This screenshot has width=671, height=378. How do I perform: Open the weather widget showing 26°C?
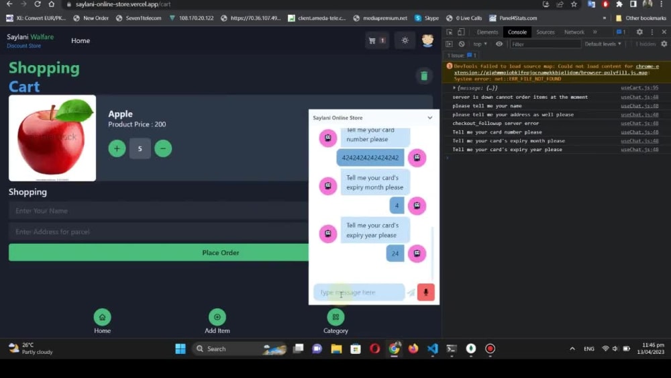[31, 348]
